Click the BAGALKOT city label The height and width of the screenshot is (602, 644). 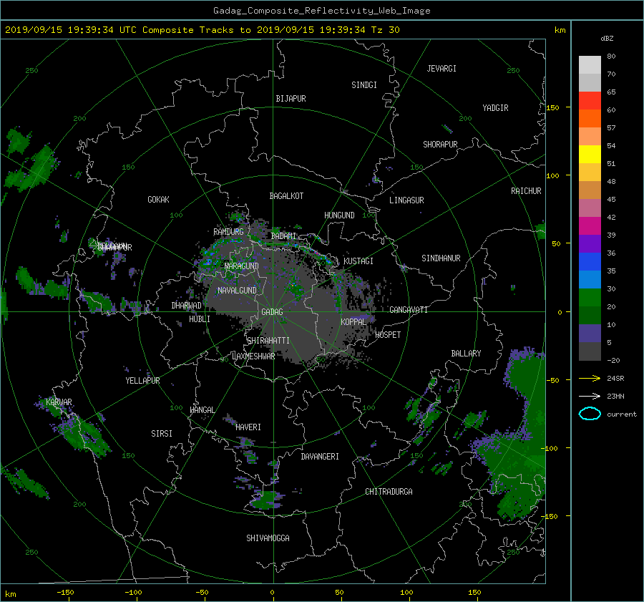point(286,196)
